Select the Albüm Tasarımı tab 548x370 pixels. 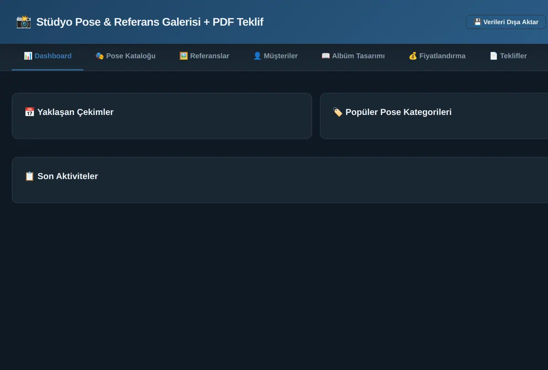tap(353, 56)
